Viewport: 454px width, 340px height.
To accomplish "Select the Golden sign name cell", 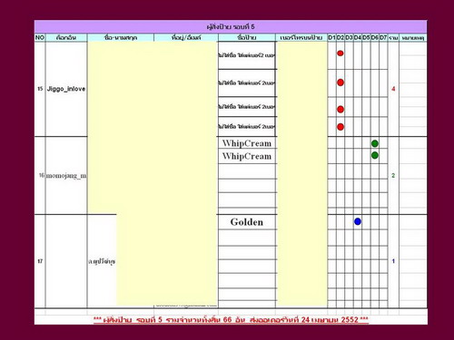I will (x=247, y=222).
